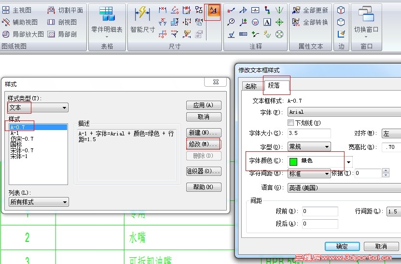This screenshot has width=401, height=264.
Task: Select style A-0.7 in the style list
Action: point(38,127)
